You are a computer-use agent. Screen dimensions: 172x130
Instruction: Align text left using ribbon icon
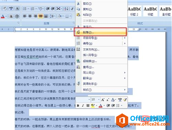(25, 16)
